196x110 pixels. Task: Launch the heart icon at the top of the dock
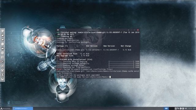[2, 31]
